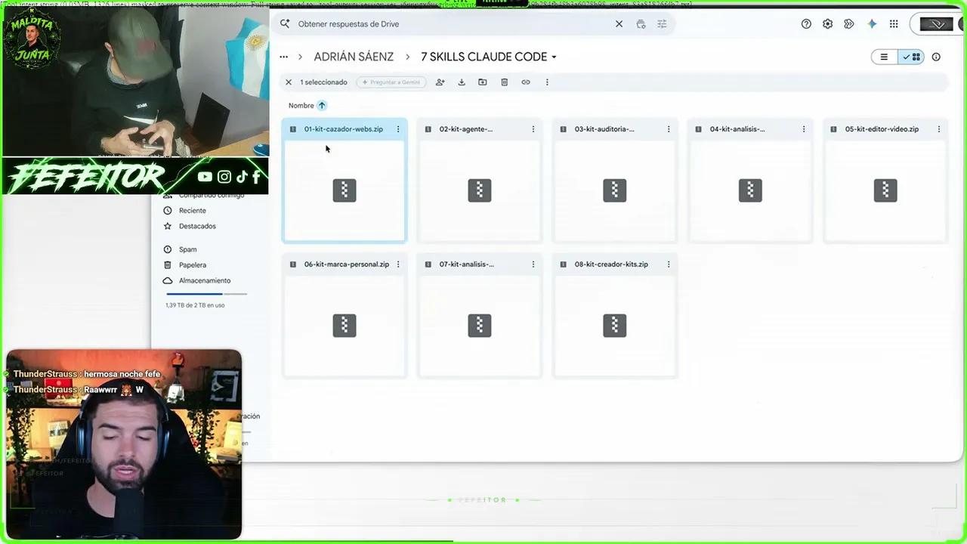Select the 03-kit-auditoria file name
This screenshot has height=544, width=967.
(604, 129)
